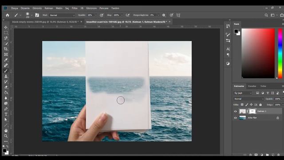The image size is (284, 160).
Task: Click the foreground color swatch in toolbox
Action: pyautogui.click(x=4, y=150)
